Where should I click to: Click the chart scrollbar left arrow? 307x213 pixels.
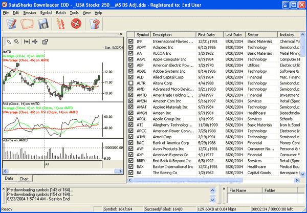(5, 171)
